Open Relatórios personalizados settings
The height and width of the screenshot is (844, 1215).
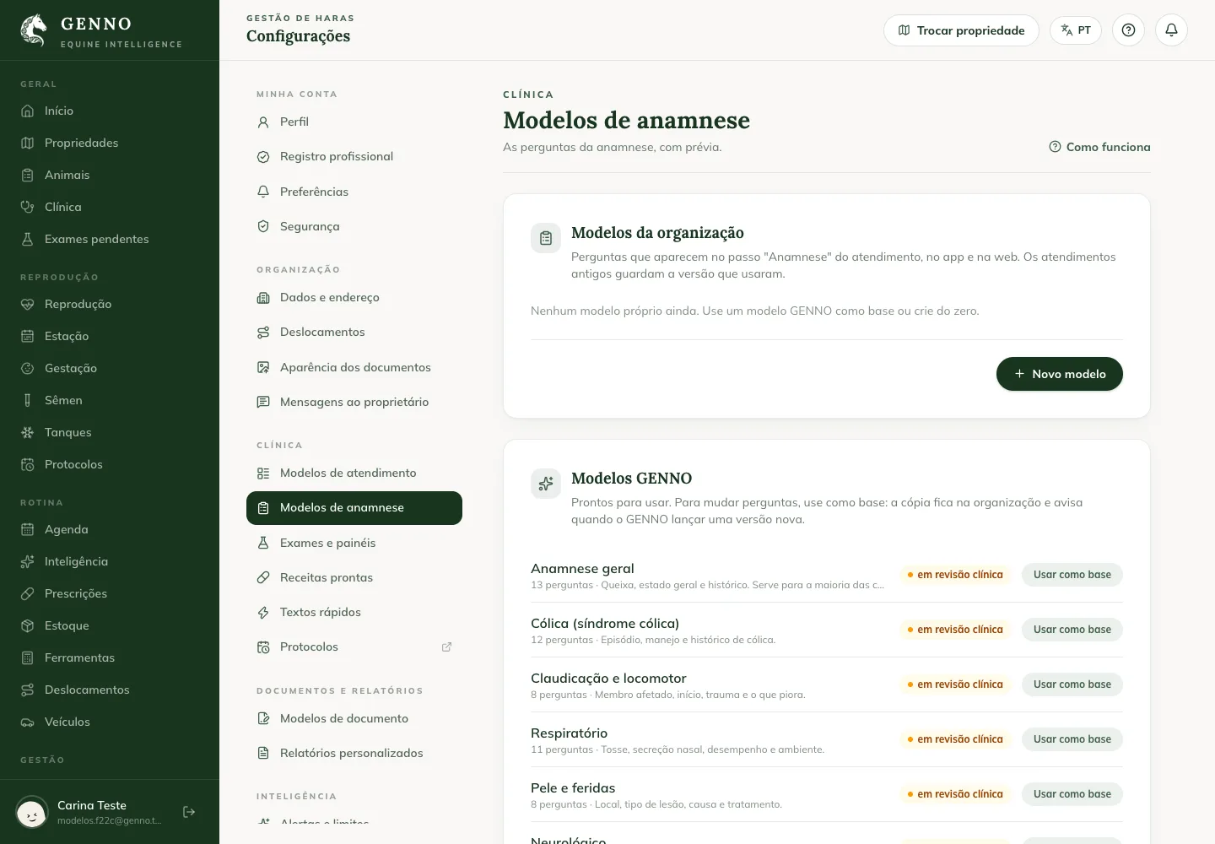(x=354, y=753)
